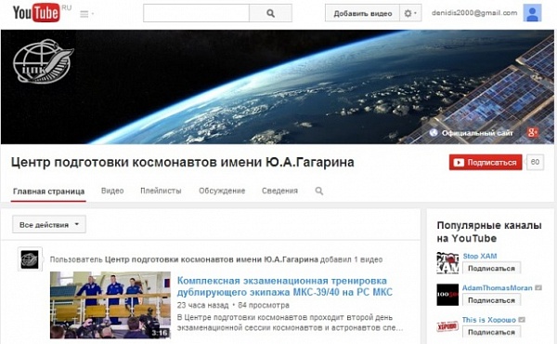This screenshot has height=344, width=557.
Task: Focus the YouTube search field
Action: click(x=196, y=14)
